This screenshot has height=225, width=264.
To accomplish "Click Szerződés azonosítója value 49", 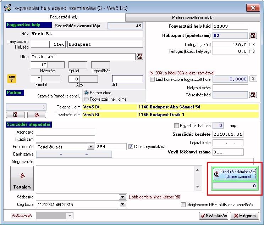I will 125,26.
